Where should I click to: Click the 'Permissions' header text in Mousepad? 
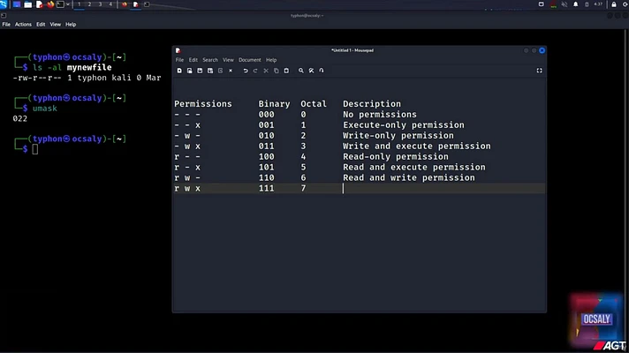(203, 104)
